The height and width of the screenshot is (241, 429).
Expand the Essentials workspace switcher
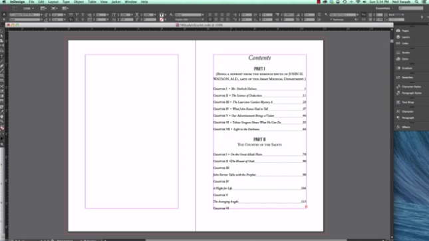tap(384, 8)
